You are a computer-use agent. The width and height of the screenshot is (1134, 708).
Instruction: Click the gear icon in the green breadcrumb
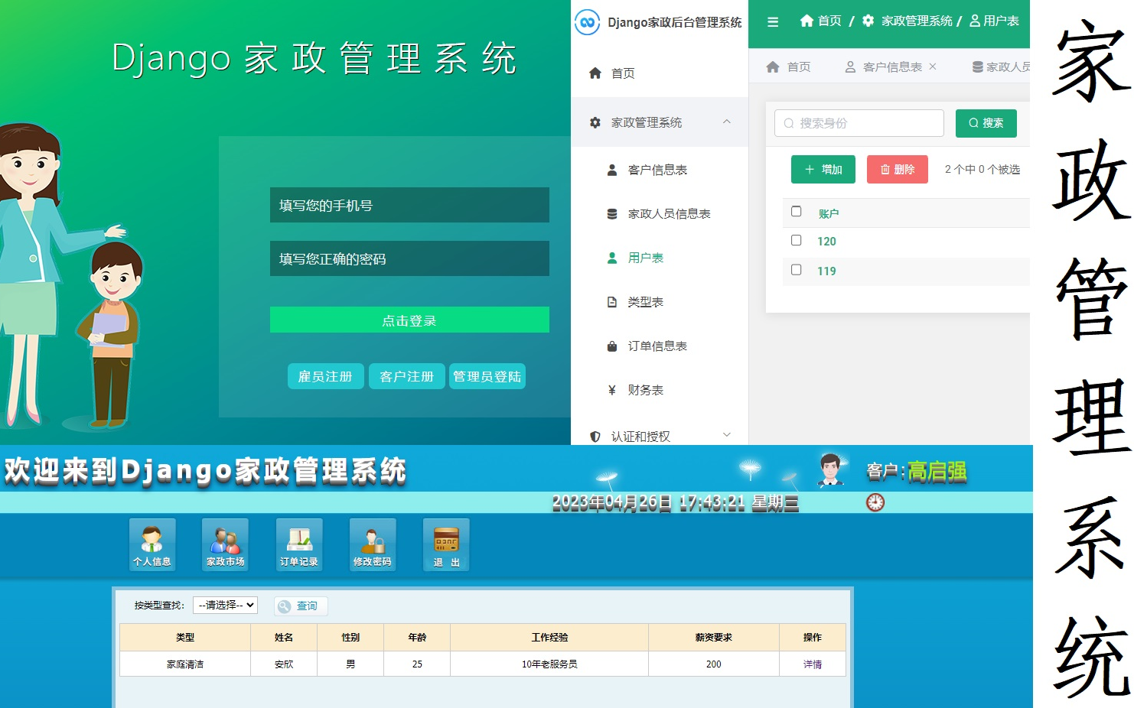coord(868,21)
